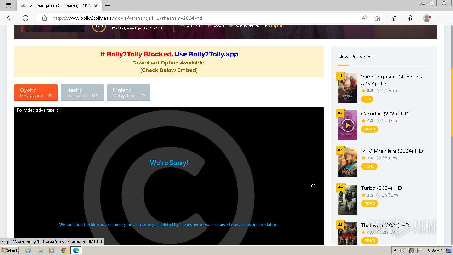The height and width of the screenshot is (255, 453).
Task: Open Varshangalkku Shesham poster thumbnail
Action: tap(348, 88)
